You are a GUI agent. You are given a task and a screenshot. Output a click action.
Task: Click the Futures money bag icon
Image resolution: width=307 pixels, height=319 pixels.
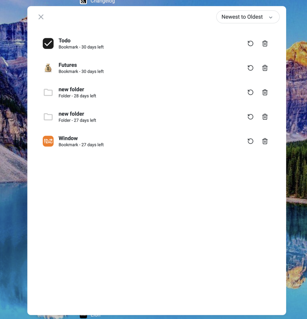pyautogui.click(x=48, y=68)
